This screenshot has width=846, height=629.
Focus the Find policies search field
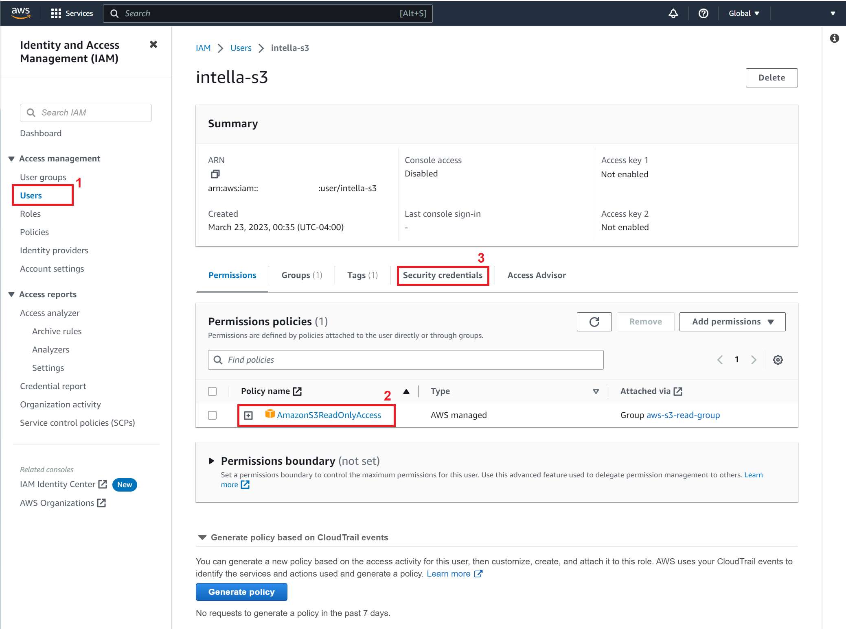tap(405, 360)
